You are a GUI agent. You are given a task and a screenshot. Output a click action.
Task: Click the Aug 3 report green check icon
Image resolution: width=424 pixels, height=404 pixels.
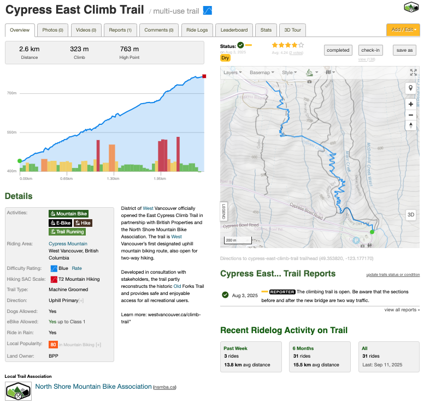pyautogui.click(x=225, y=295)
